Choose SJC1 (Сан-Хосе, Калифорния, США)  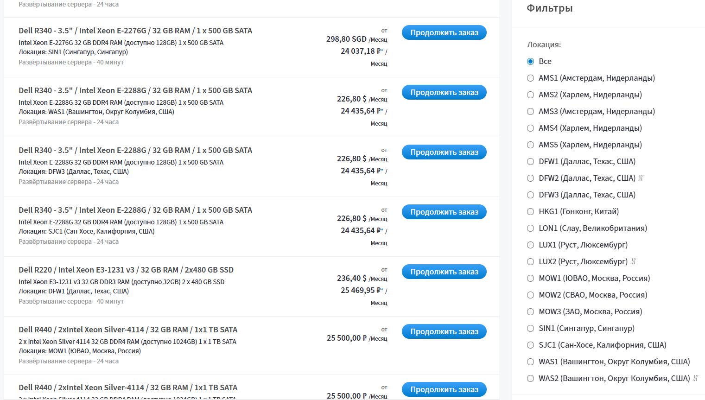pos(530,345)
